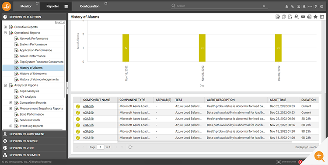Viewport: 328px width, 165px height.
Task: Click the report tree vertical scrollbar
Action: coord(65,61)
